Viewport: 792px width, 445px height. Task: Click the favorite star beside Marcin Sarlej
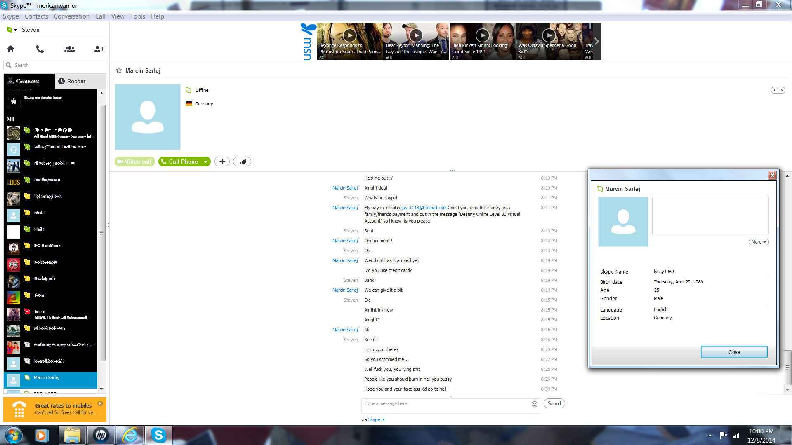tap(119, 70)
